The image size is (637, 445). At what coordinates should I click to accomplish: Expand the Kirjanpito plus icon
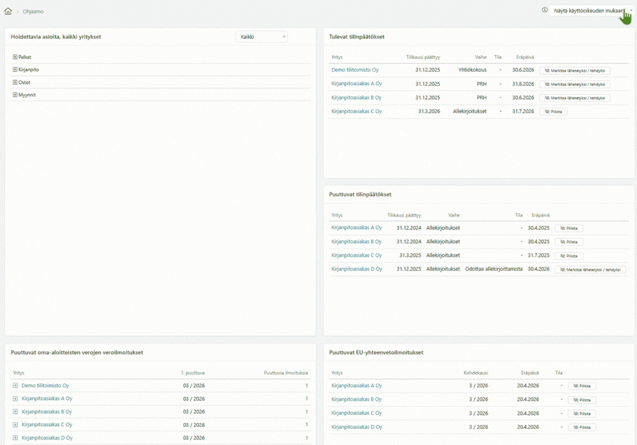[x=15, y=70]
